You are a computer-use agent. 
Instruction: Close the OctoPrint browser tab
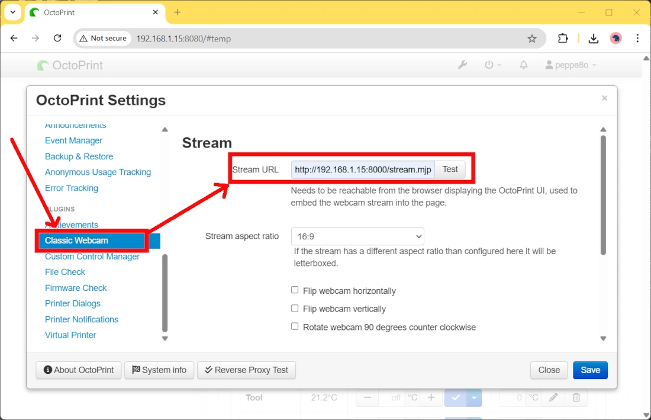pos(155,12)
